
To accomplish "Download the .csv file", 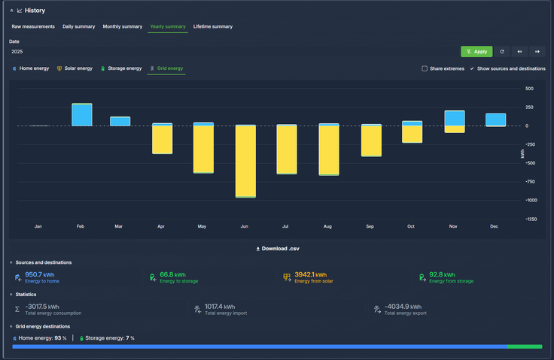I will pyautogui.click(x=278, y=248).
